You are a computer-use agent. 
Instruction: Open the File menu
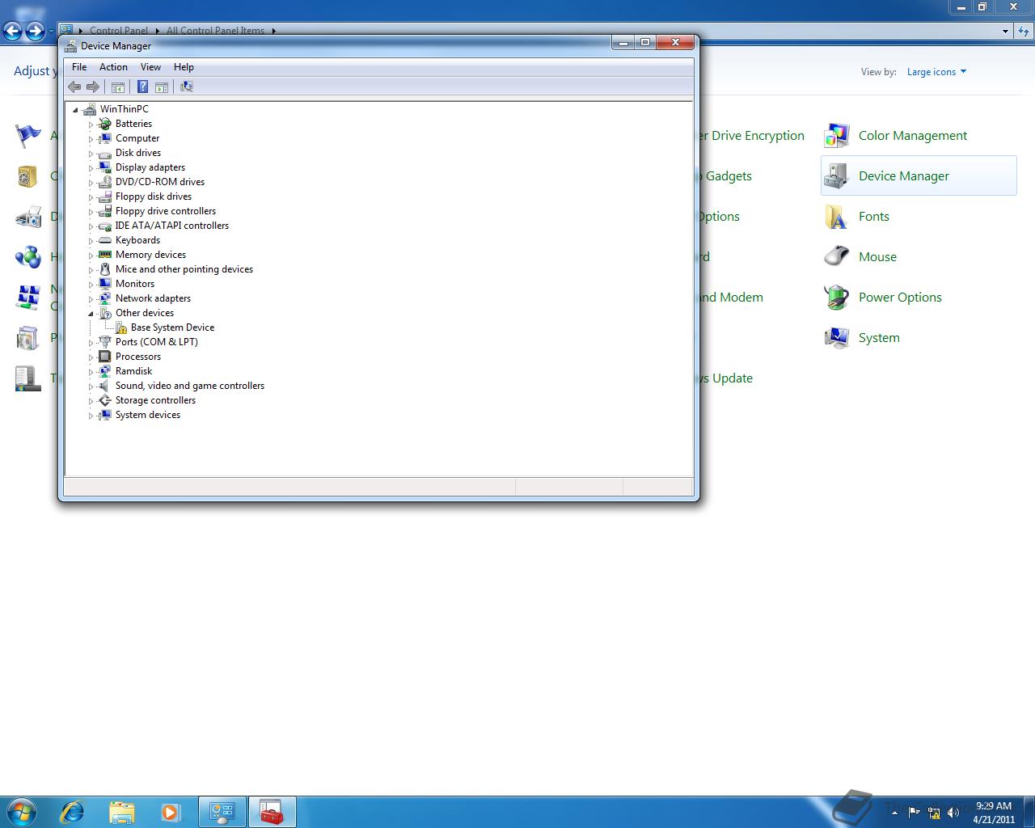coord(79,67)
